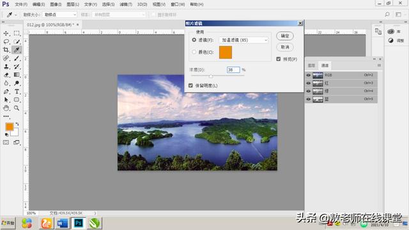
Task: Select the Zoom tool
Action: click(x=17, y=108)
